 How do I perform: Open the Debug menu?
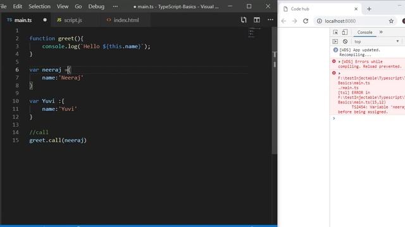(96, 6)
